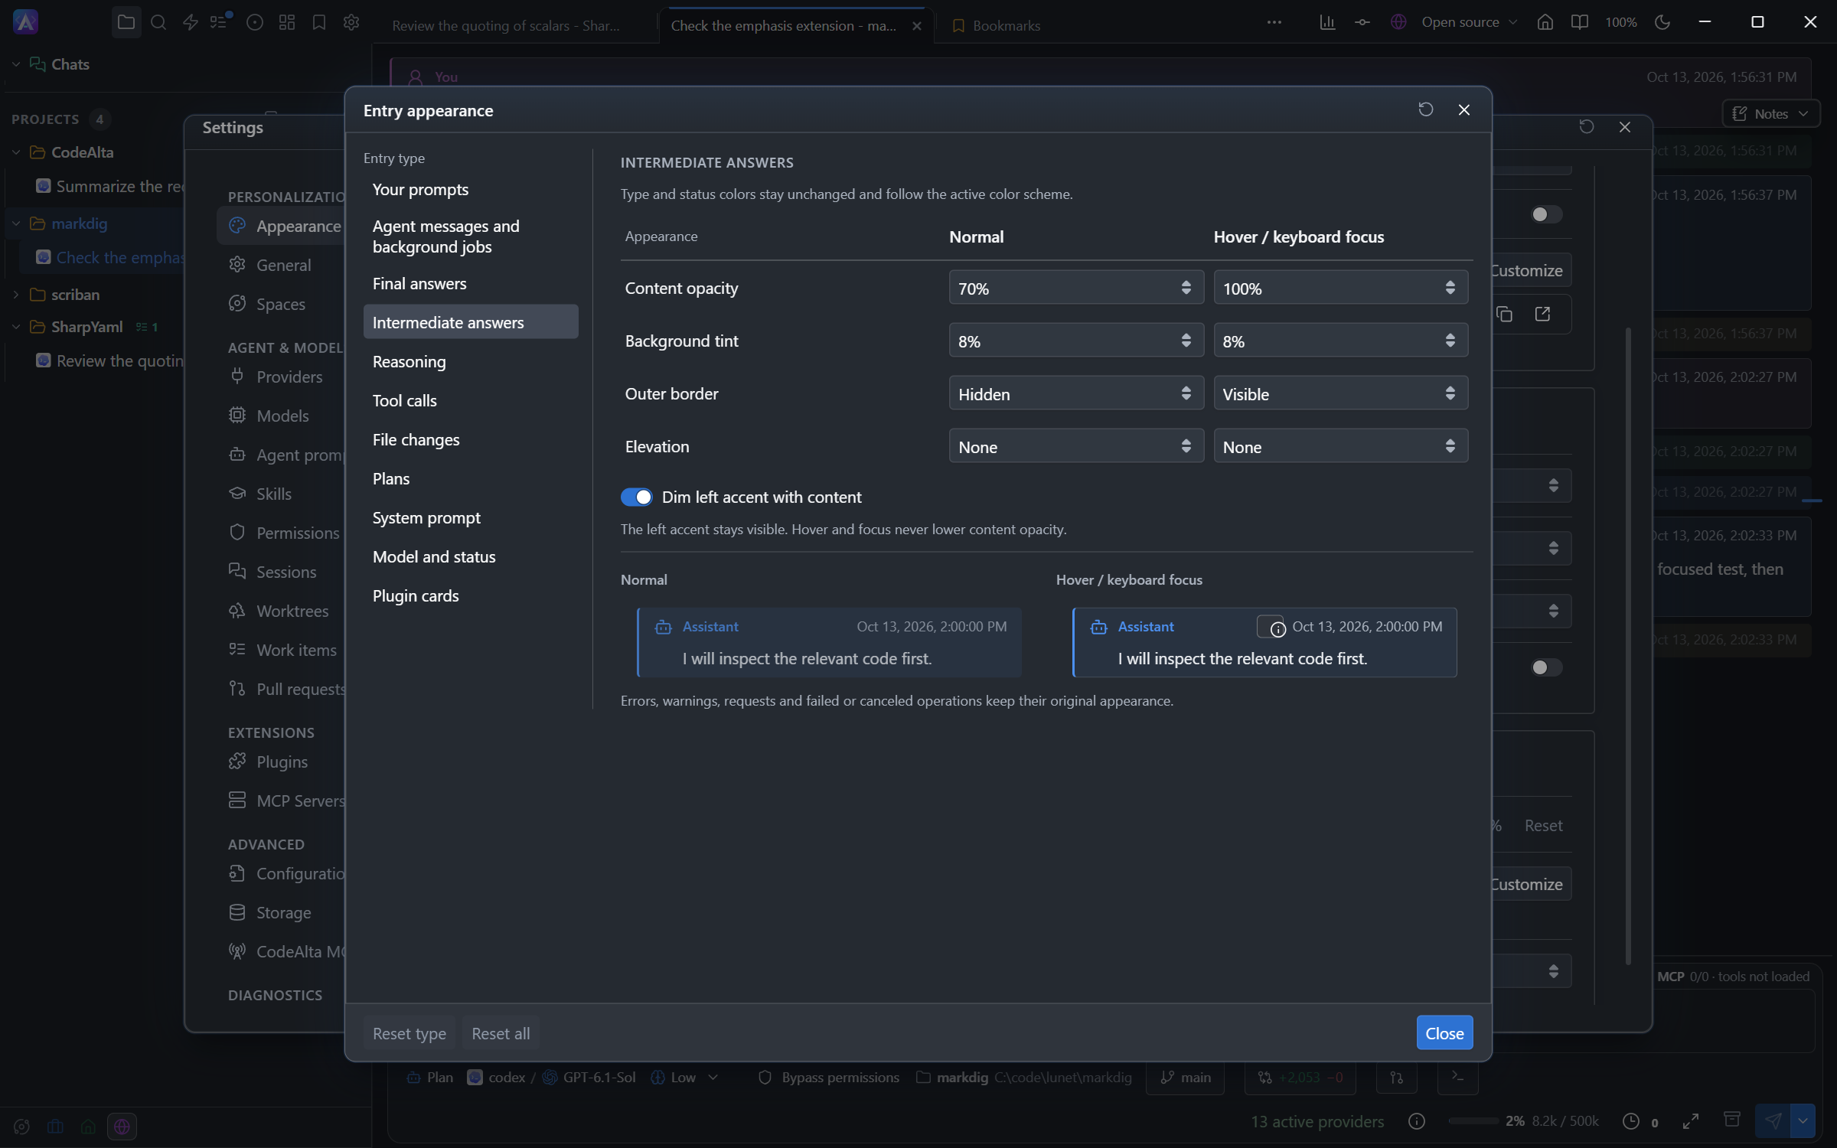Click the info icon beside 13 active providers

tap(1416, 1121)
